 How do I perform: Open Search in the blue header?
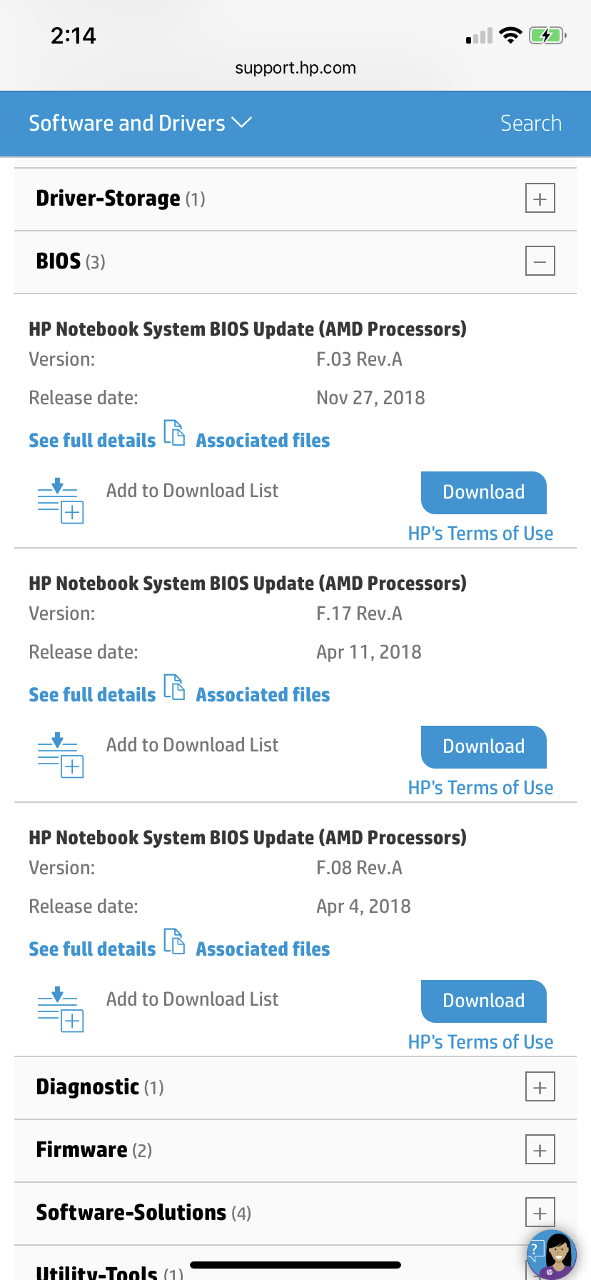(530, 124)
